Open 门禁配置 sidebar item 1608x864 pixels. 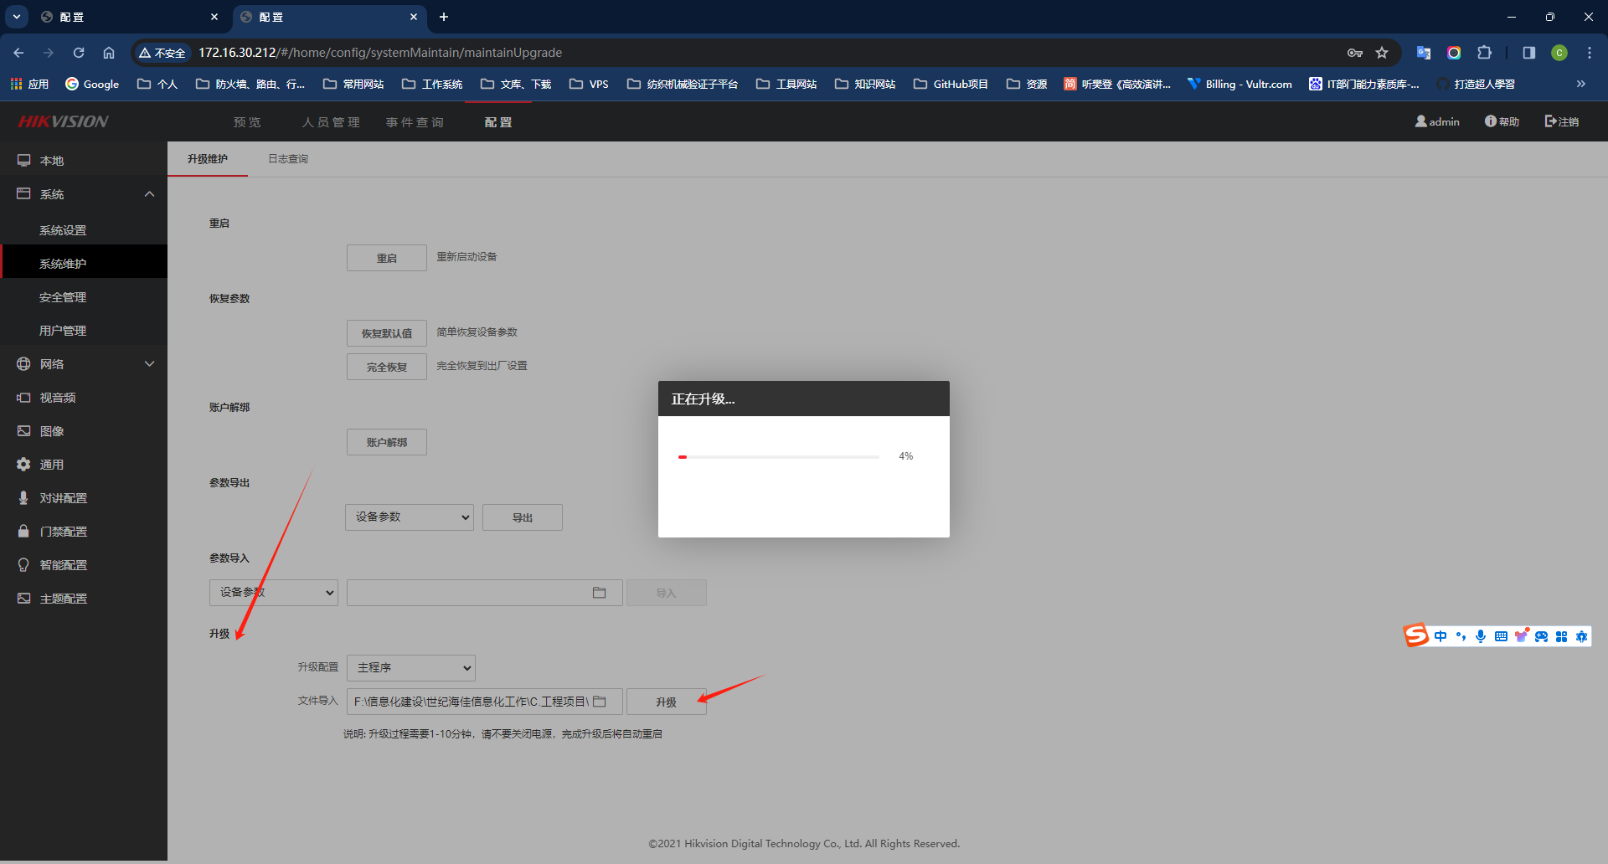point(84,531)
